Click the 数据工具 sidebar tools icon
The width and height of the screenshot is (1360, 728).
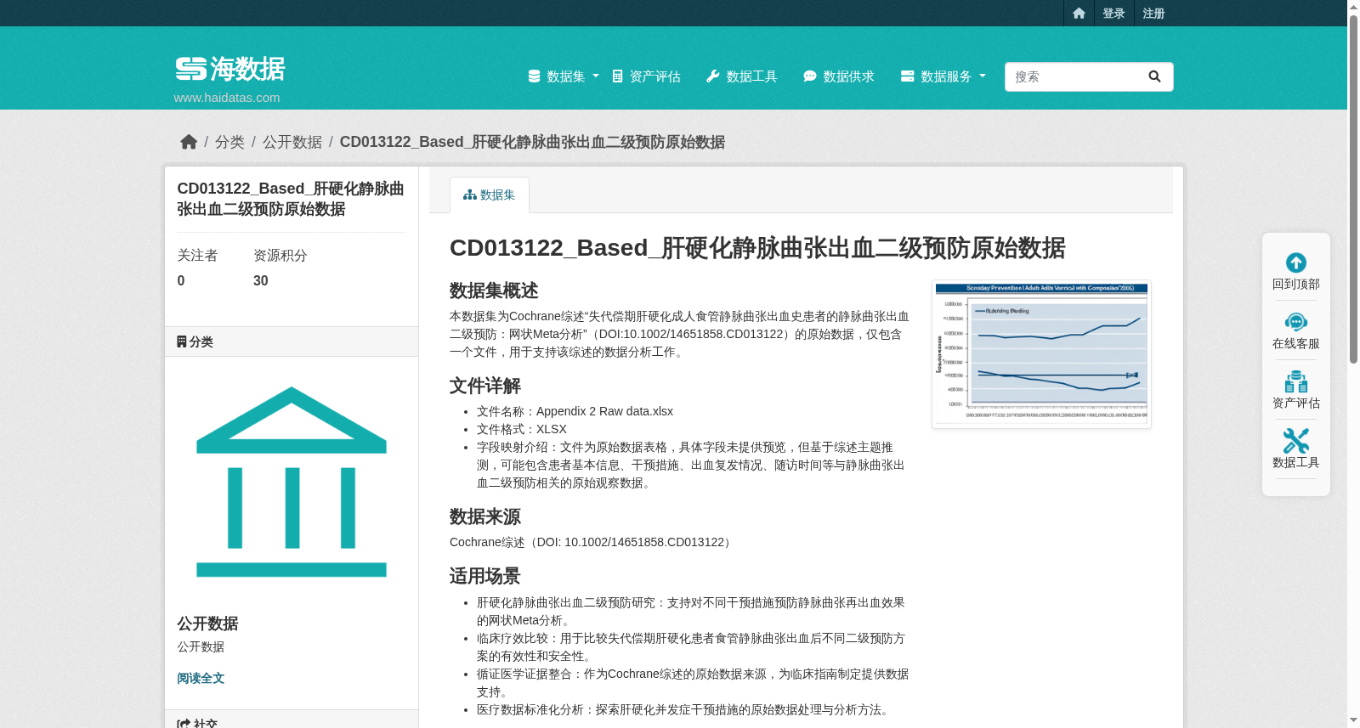[1296, 441]
